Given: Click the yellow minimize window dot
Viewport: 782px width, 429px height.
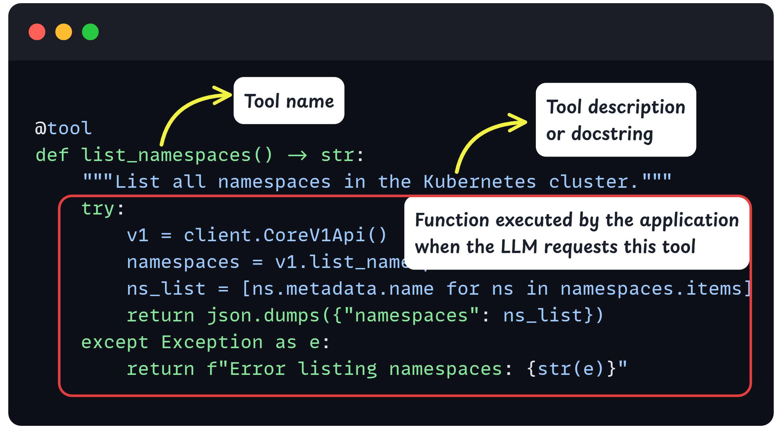Looking at the screenshot, I should [64, 32].
